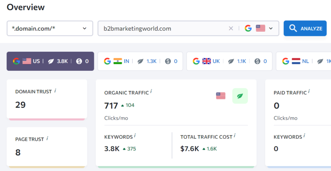Click the Netherlands flag icon
331x171 pixels.
[296, 61]
